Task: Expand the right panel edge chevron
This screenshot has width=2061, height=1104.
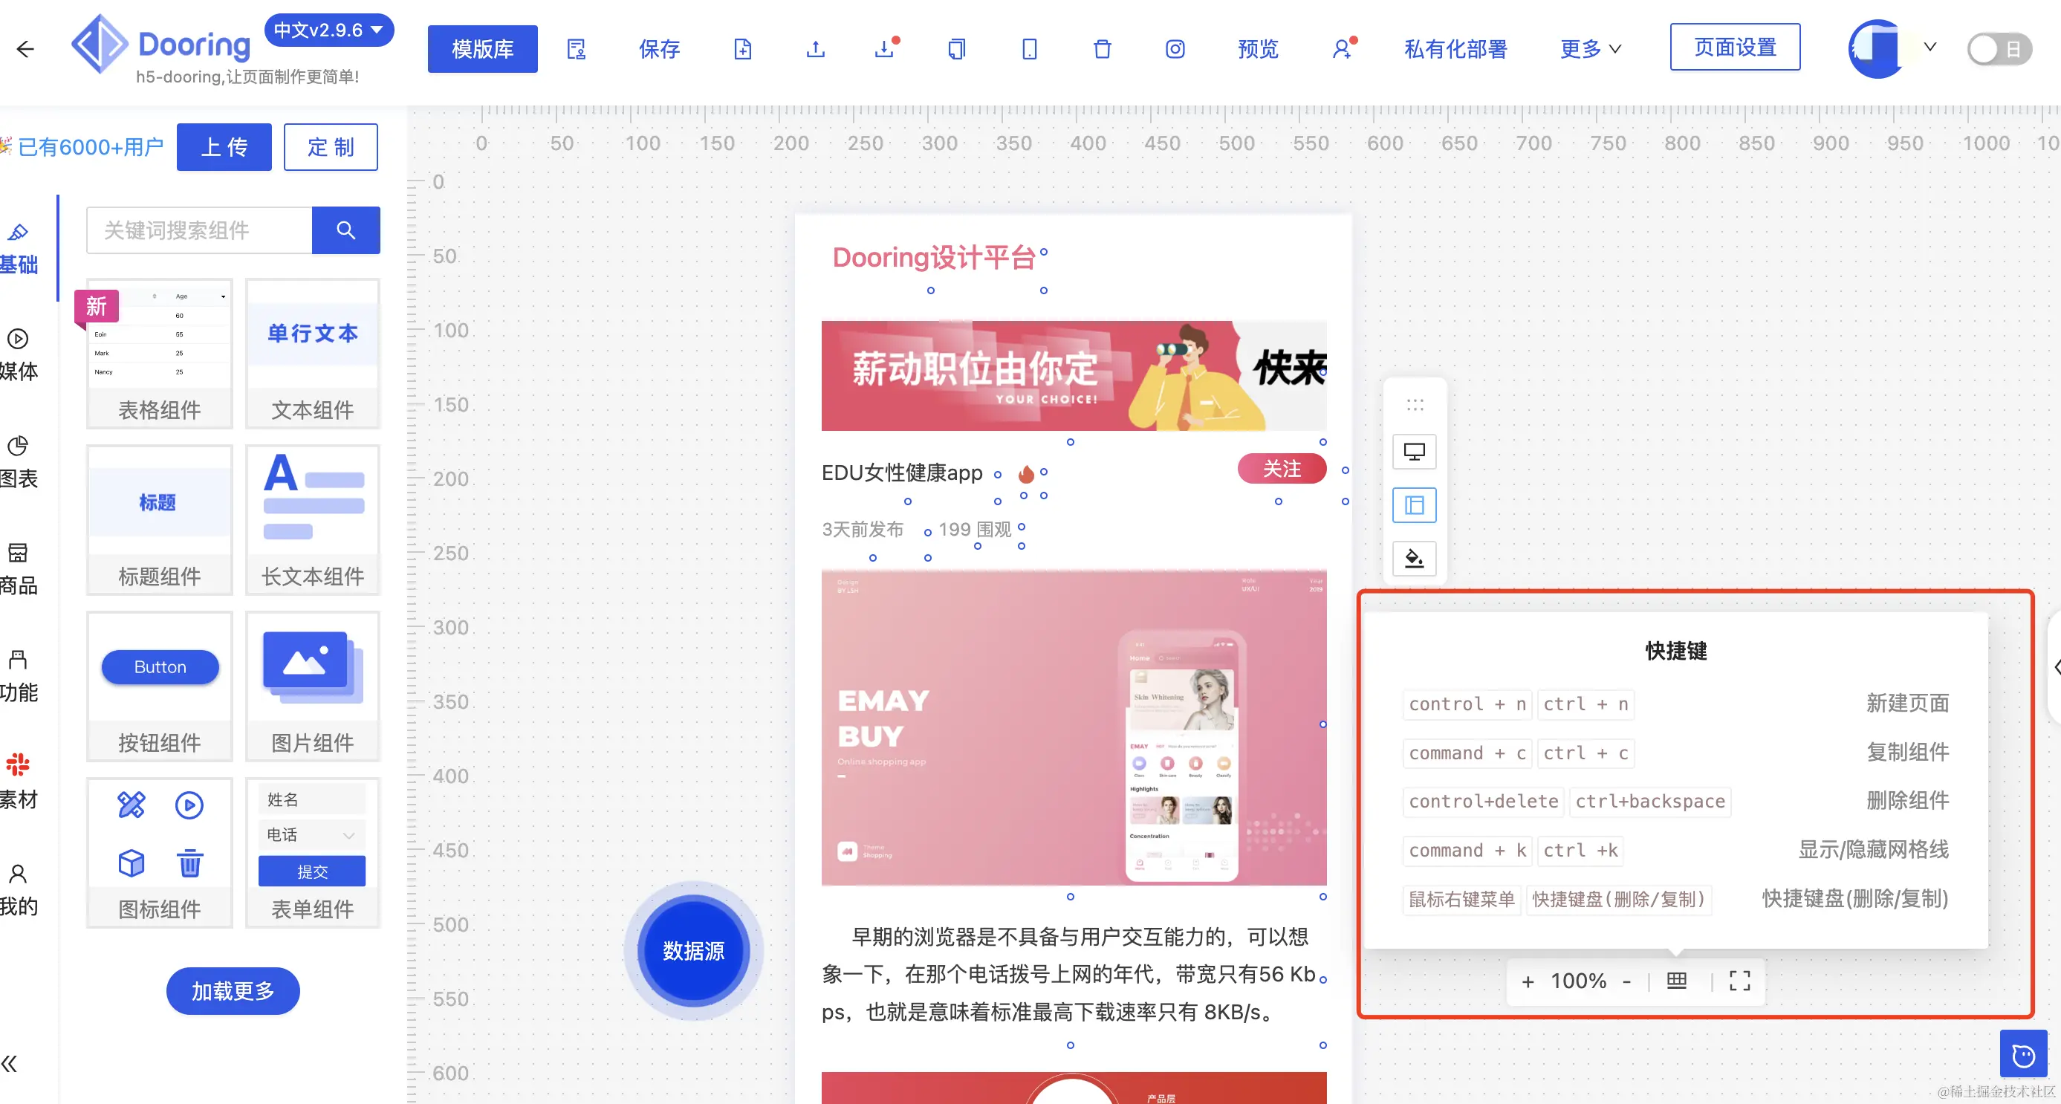Action: (2055, 667)
